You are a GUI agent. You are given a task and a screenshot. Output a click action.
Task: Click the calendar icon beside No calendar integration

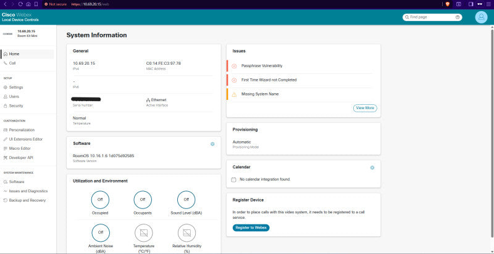click(233, 179)
